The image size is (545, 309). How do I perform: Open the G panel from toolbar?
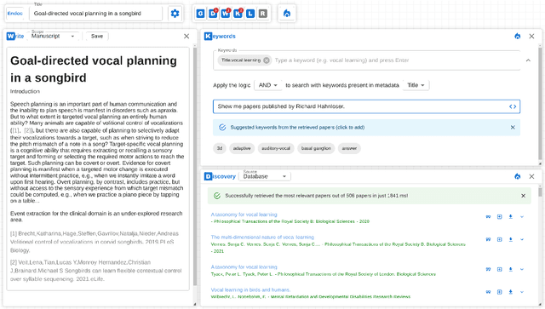201,14
